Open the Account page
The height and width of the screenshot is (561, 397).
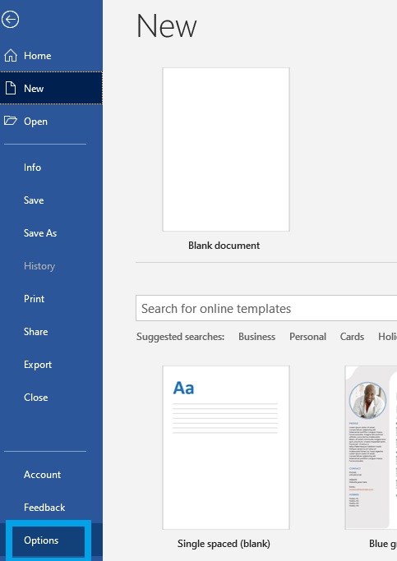51,475
